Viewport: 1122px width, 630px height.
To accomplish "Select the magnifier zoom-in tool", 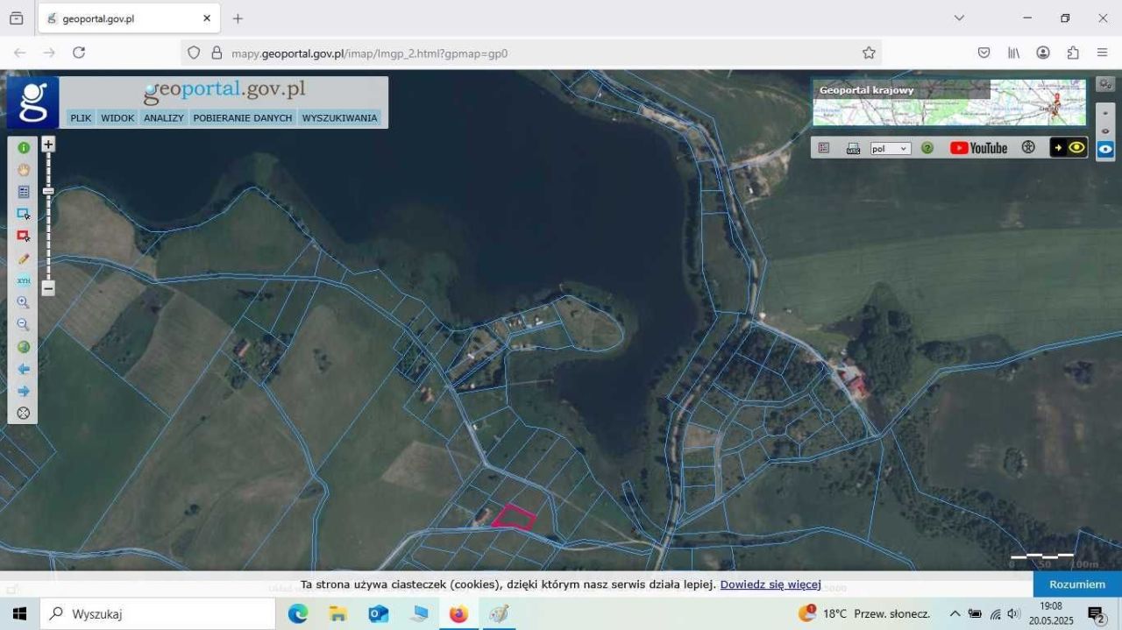I will [x=24, y=302].
